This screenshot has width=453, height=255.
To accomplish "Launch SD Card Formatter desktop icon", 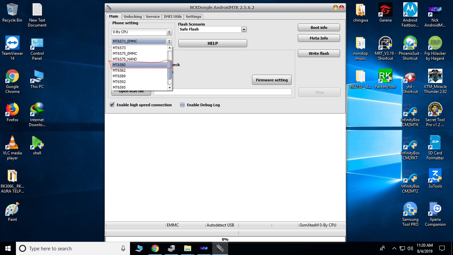I will [435, 148].
